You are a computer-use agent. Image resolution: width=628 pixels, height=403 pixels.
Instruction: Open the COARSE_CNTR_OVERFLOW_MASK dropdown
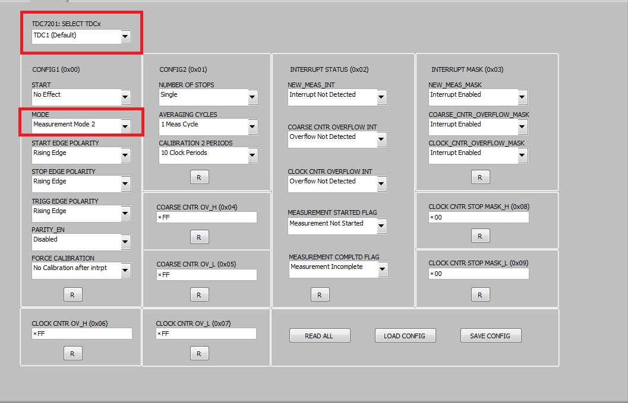(x=522, y=126)
